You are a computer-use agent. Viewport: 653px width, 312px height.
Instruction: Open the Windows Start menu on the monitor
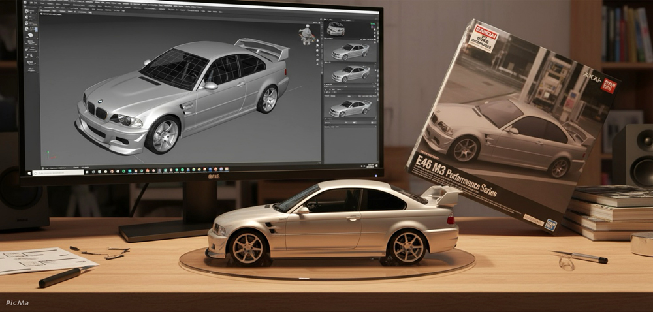(x=29, y=172)
